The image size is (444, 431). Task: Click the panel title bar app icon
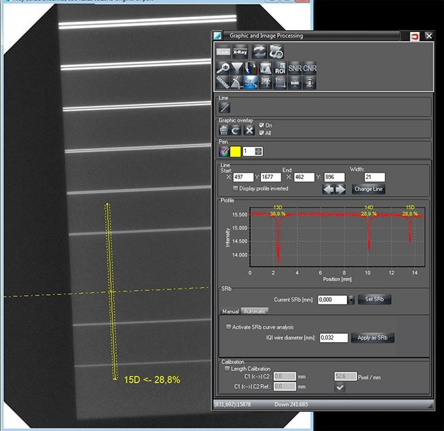click(x=217, y=36)
